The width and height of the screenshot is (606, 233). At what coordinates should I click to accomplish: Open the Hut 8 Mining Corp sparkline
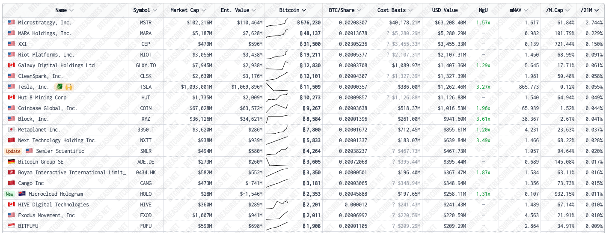click(x=277, y=98)
